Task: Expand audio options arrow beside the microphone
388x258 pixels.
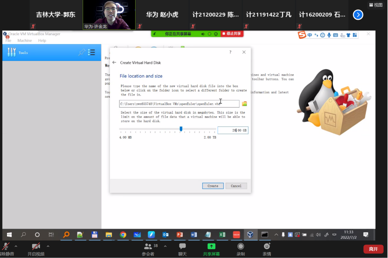Action: click(x=16, y=246)
